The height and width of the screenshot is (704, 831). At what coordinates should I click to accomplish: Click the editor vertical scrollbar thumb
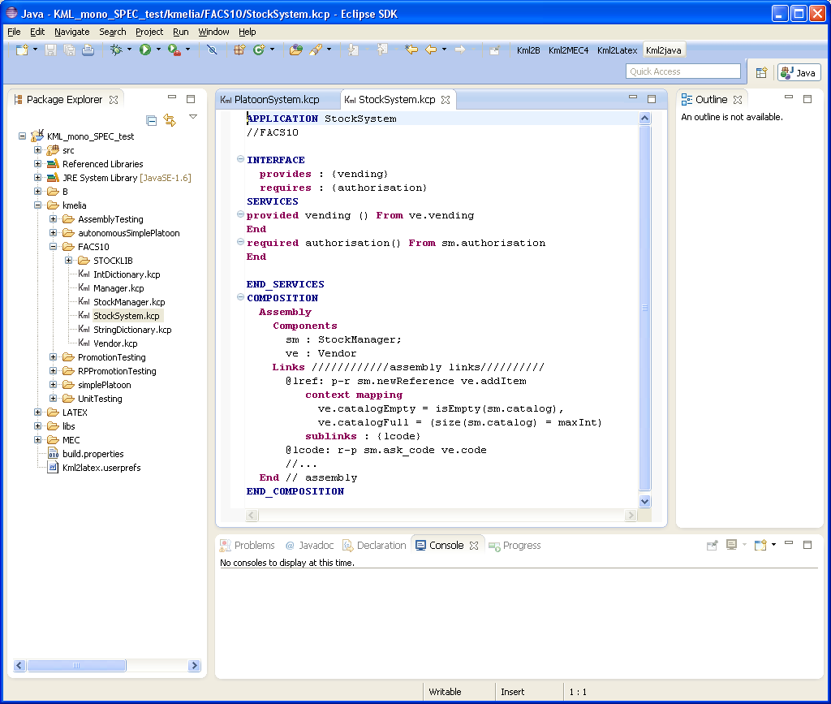click(x=645, y=309)
